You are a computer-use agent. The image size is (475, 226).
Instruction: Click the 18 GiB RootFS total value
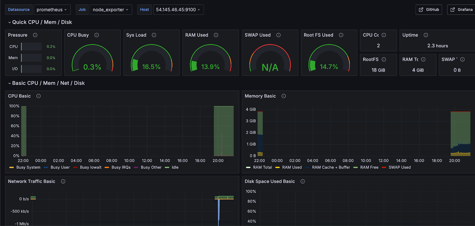tap(378, 70)
